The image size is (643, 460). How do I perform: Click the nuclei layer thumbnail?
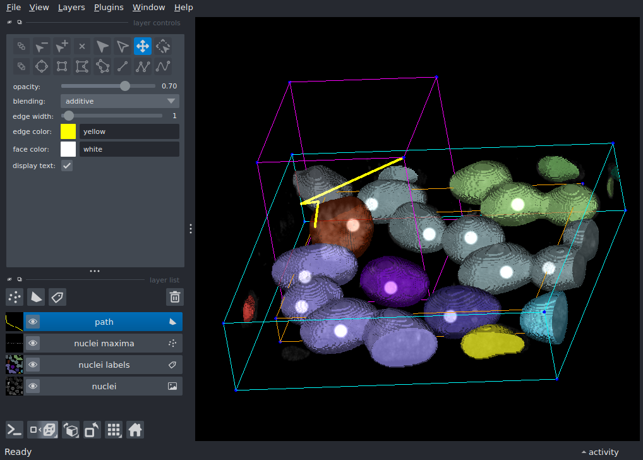[14, 386]
